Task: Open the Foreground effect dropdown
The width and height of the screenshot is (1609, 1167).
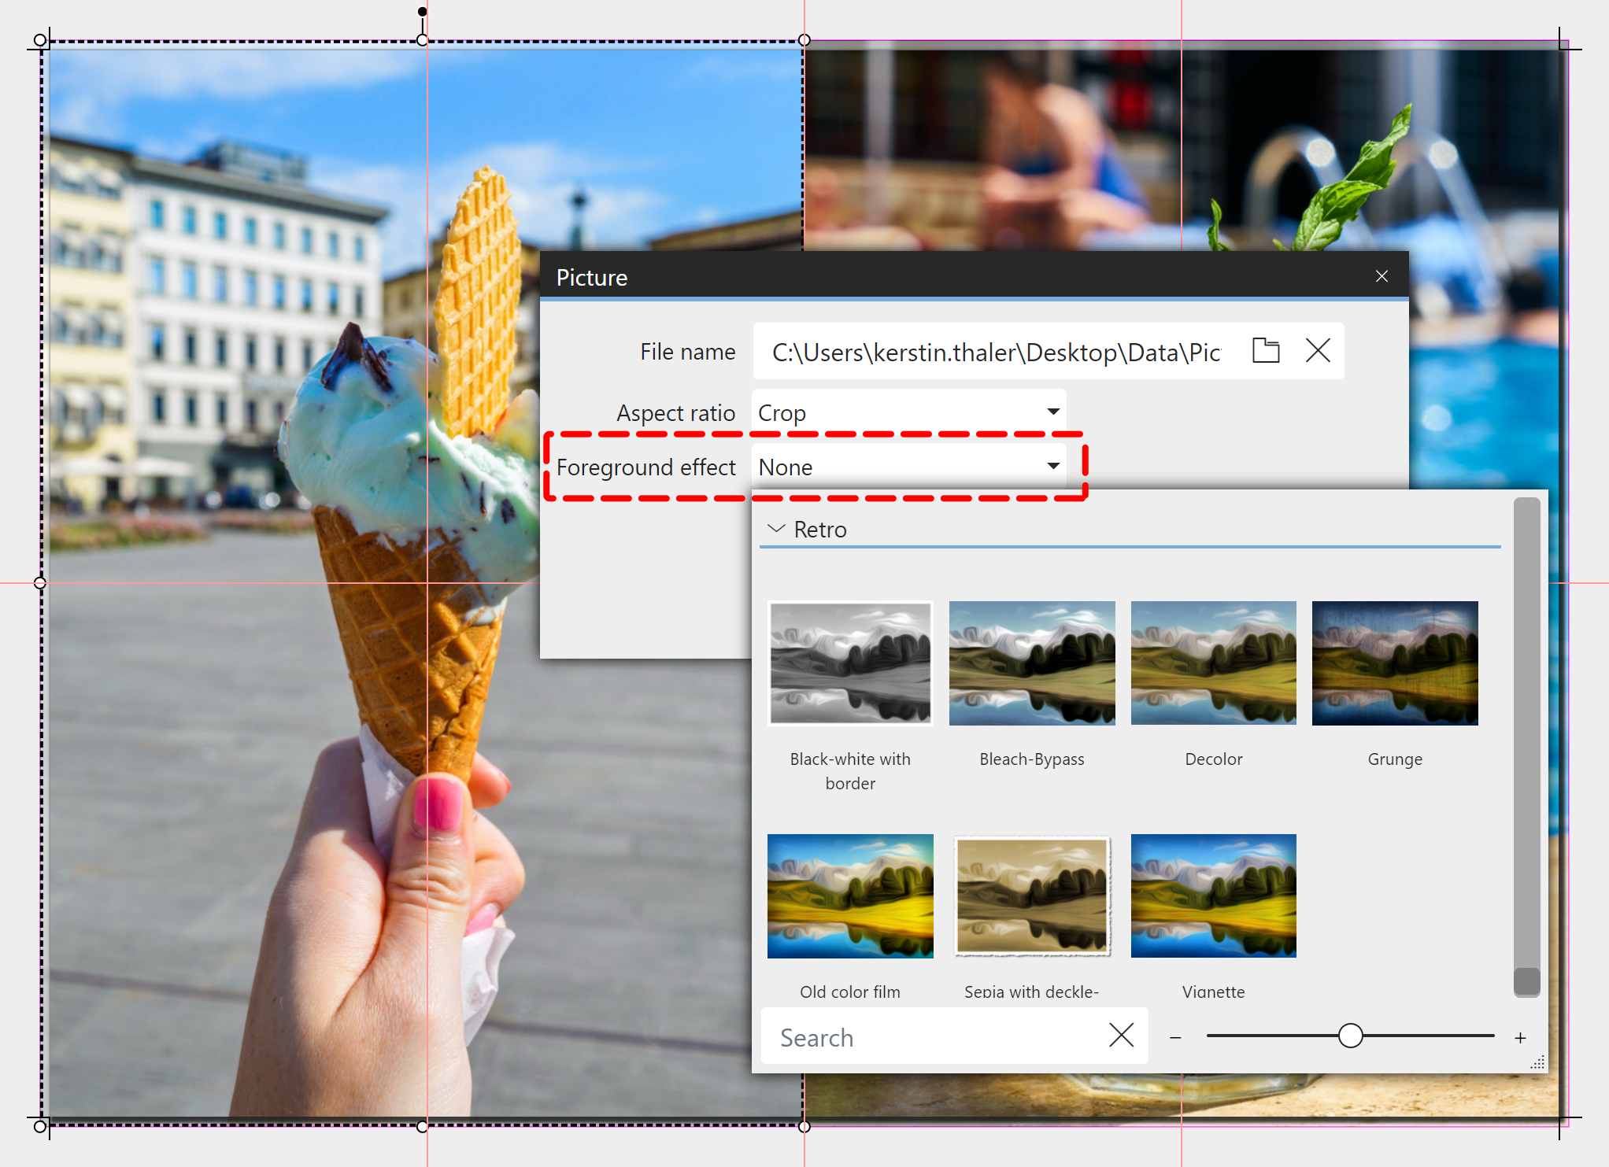Action: coord(1053,466)
